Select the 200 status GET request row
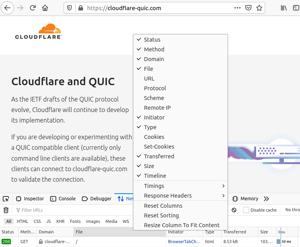300x247 pixels. pos(150,242)
